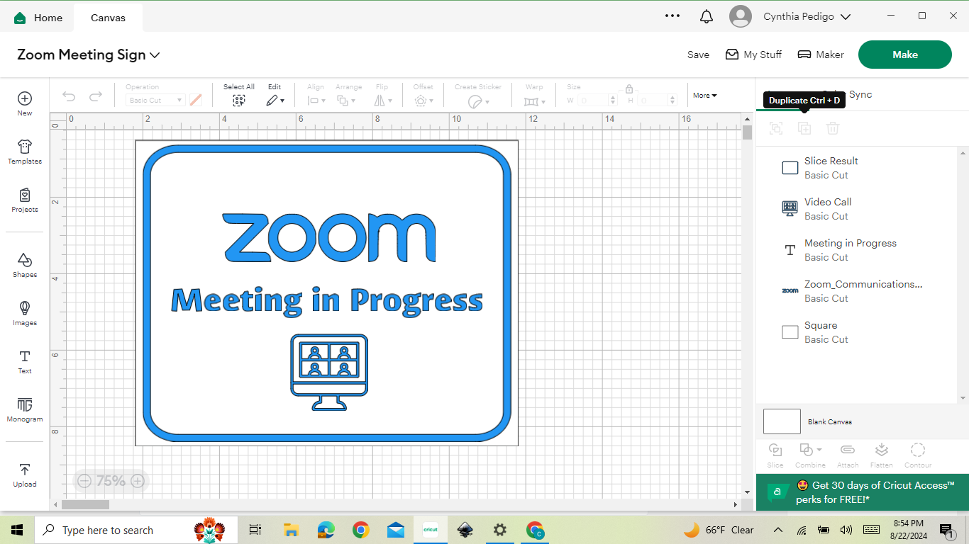Expand the More toolbar menu
969x544 pixels.
click(705, 95)
